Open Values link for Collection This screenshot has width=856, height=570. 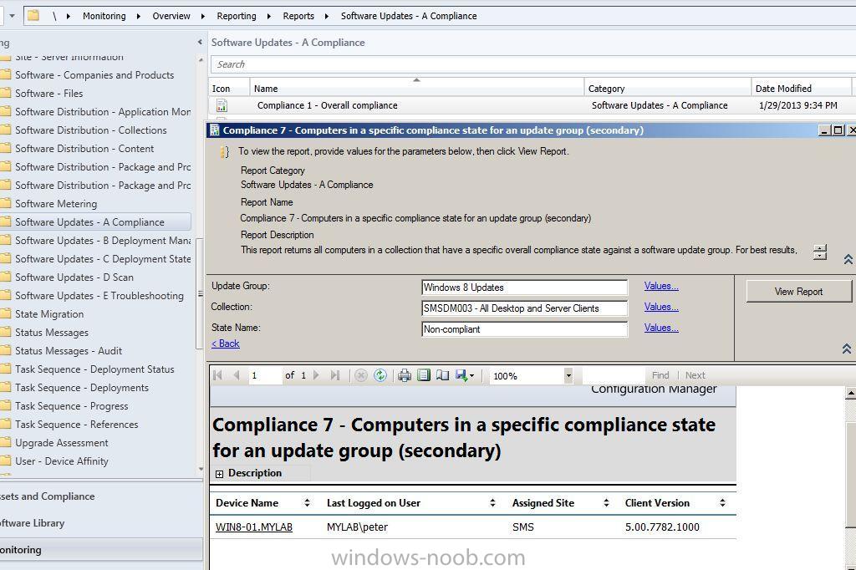click(x=661, y=307)
